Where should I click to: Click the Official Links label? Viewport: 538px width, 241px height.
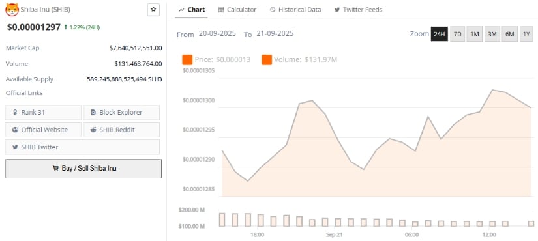point(24,93)
